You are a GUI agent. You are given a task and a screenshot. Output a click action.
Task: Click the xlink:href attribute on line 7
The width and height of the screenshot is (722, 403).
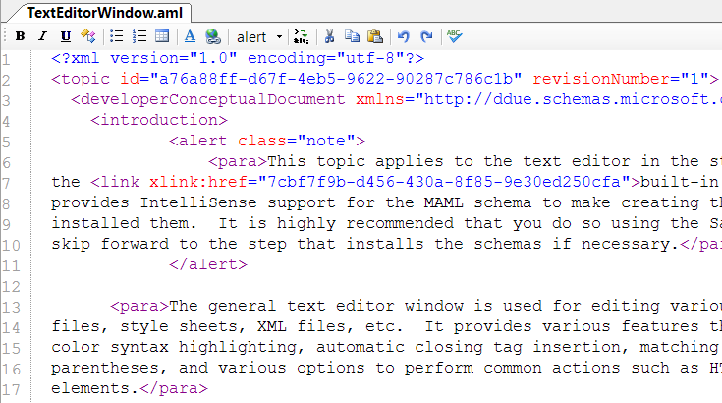tap(198, 182)
